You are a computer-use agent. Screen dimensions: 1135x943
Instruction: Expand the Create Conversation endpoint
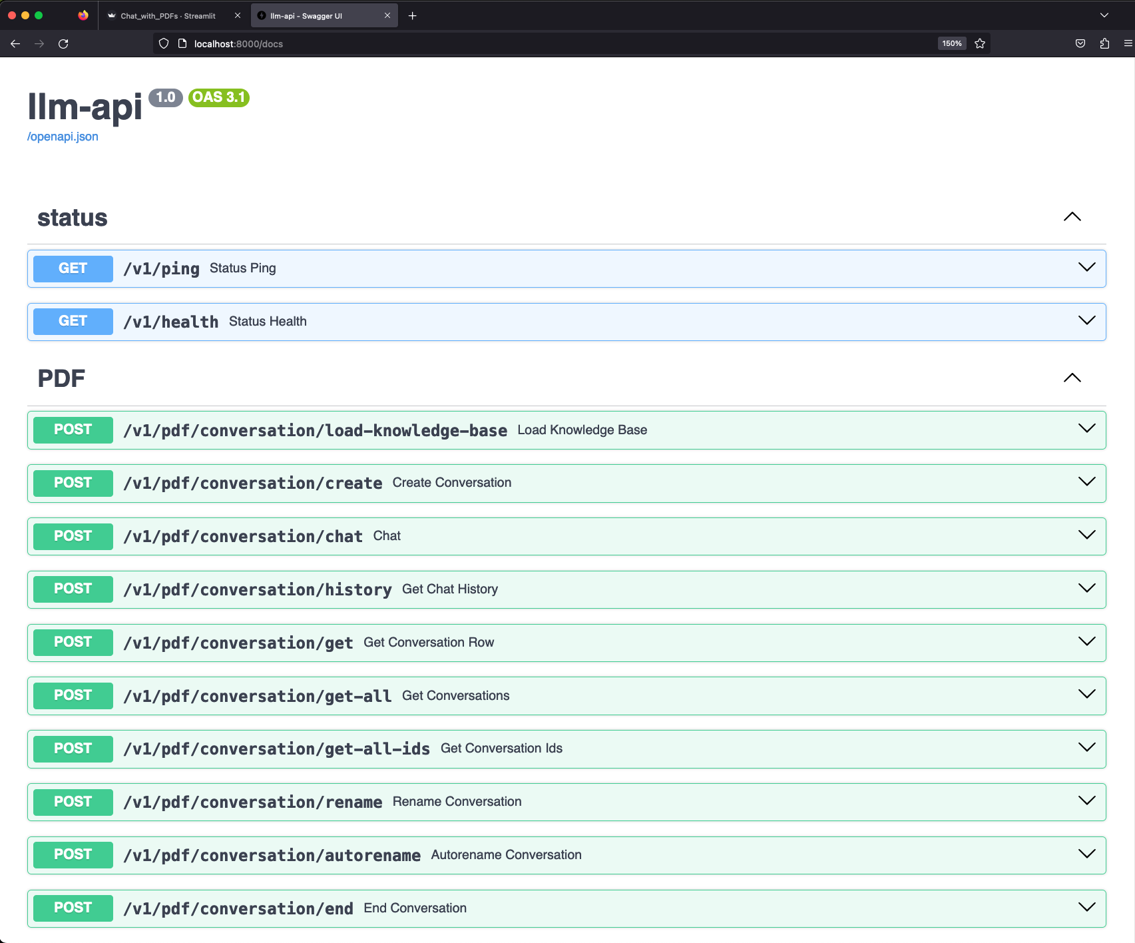coord(1087,483)
